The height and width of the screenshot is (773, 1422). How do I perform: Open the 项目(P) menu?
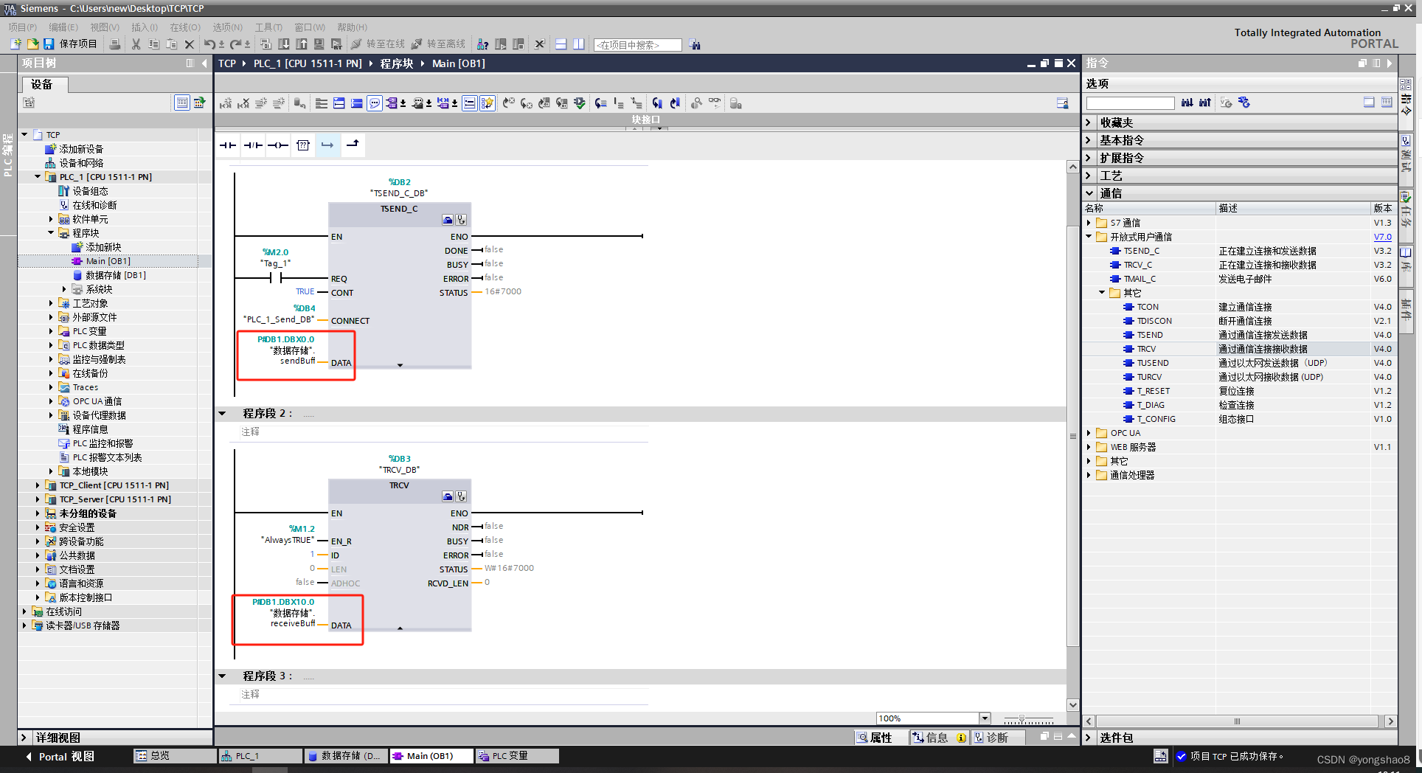pos(23,27)
